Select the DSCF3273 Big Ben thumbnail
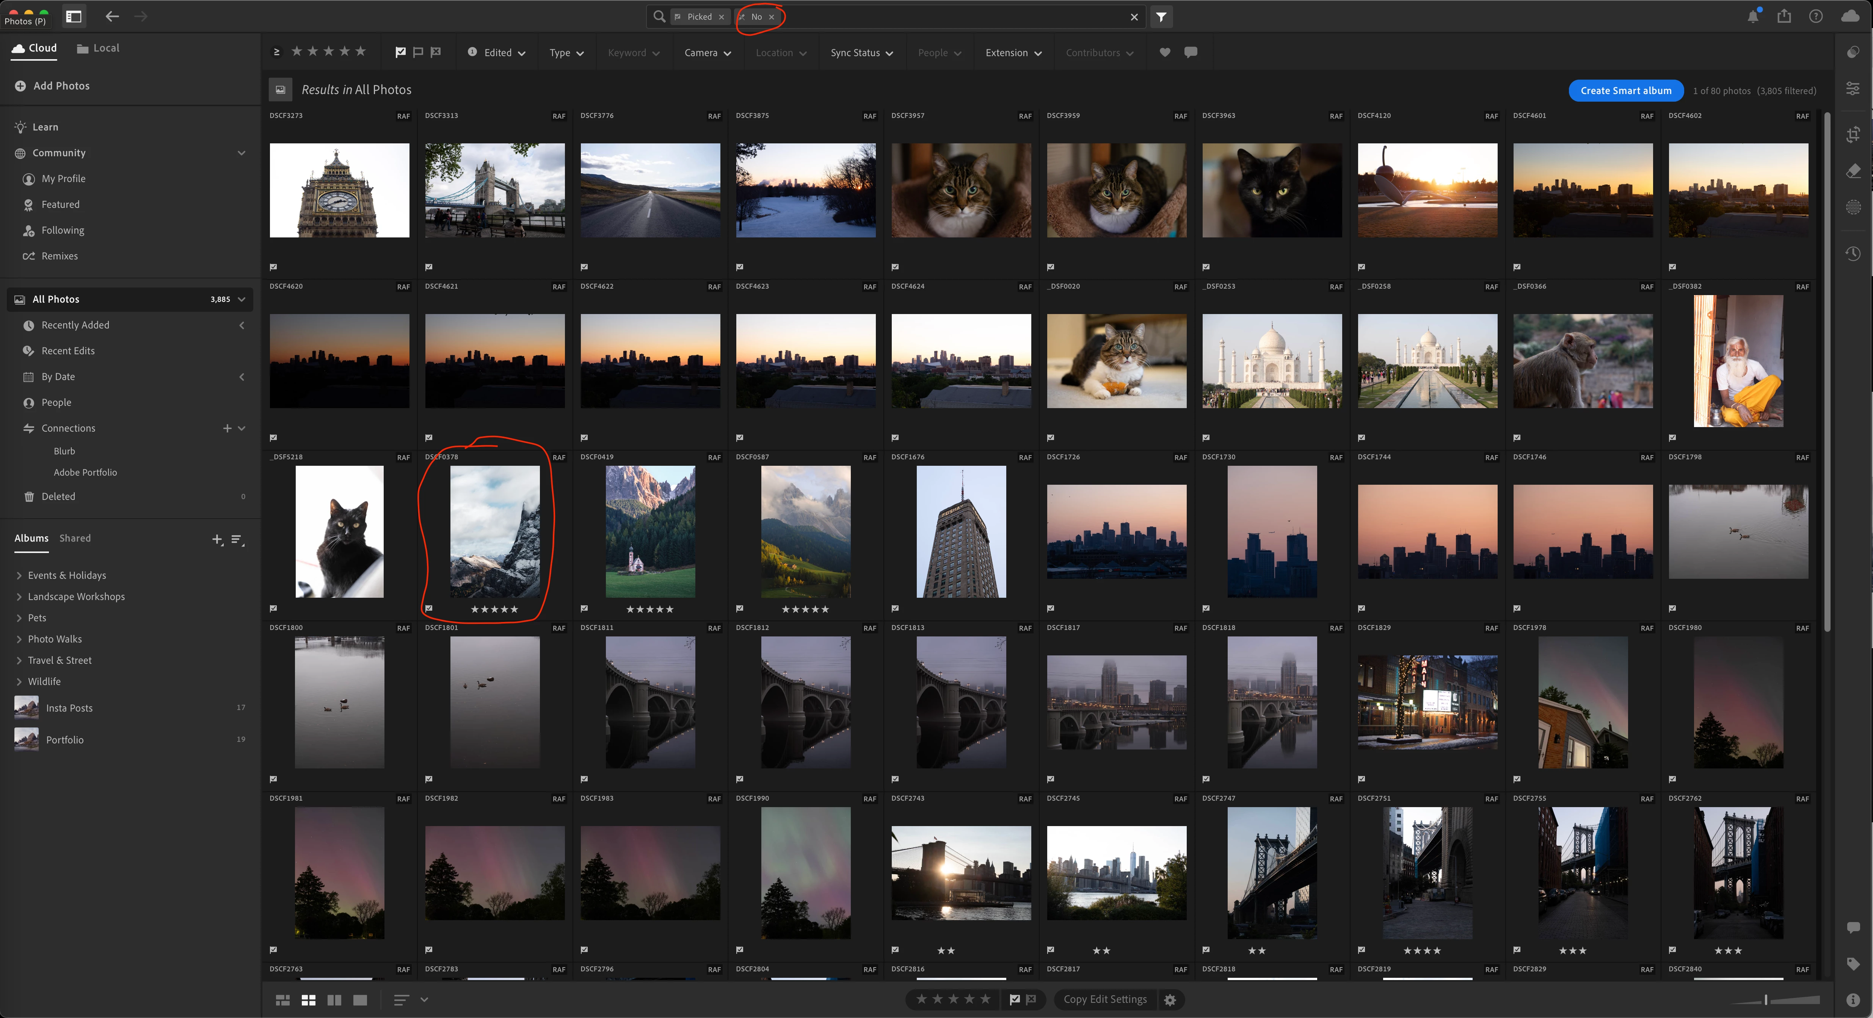This screenshot has width=1873, height=1018. pyautogui.click(x=339, y=190)
